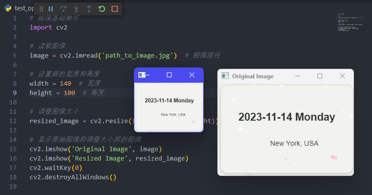This screenshot has height=195, width=372.
Task: Click 'New York, USA' in Original Image window
Action: (294, 143)
